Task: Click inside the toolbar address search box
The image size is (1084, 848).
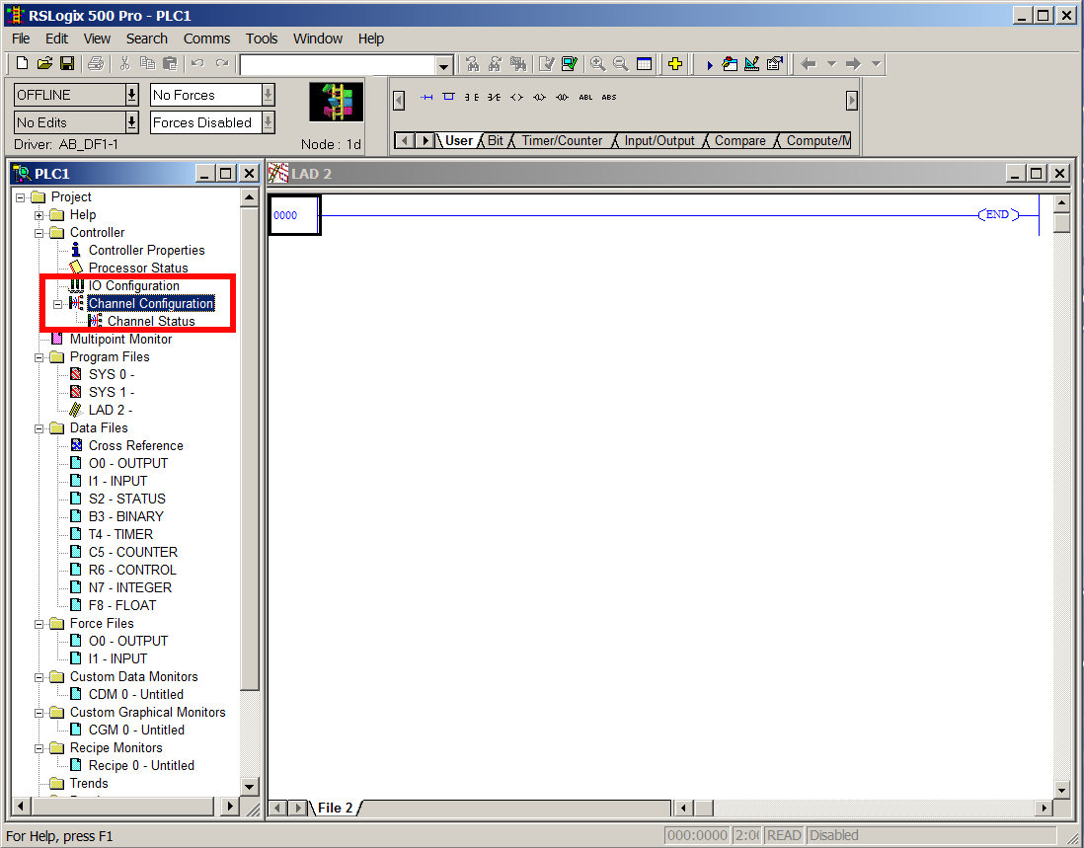Action: (x=336, y=63)
